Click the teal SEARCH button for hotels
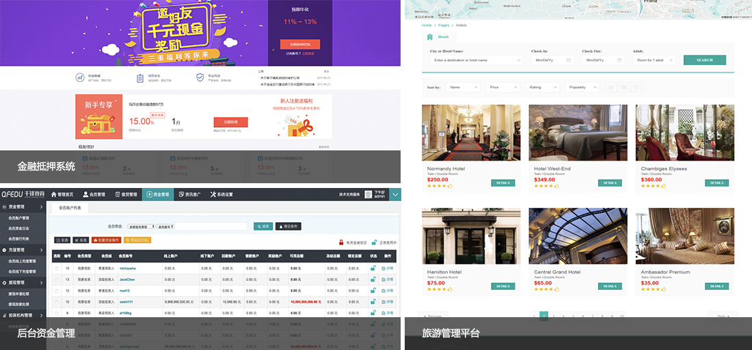 [705, 60]
